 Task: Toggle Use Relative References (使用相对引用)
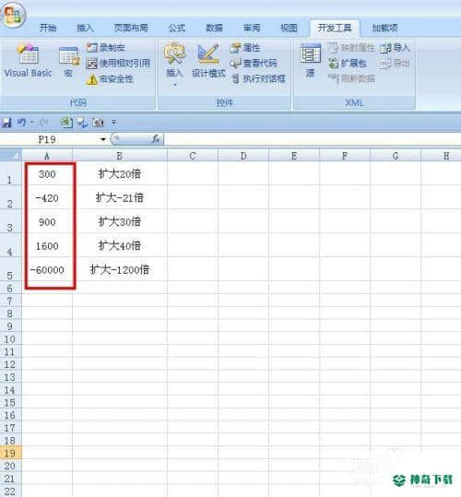coord(118,64)
